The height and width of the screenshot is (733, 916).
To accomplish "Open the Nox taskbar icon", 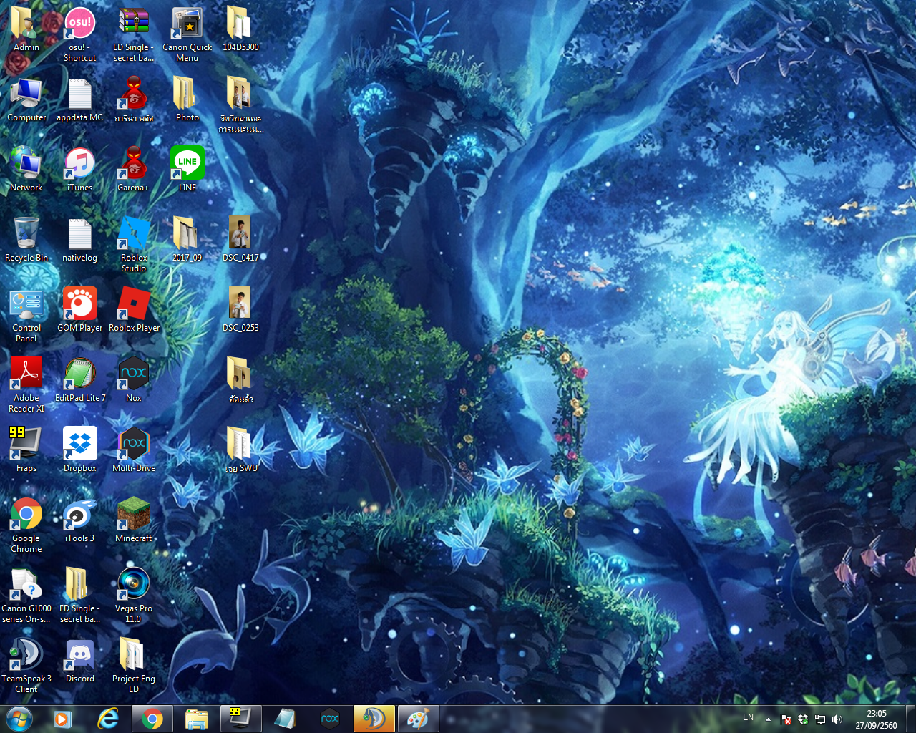I will (x=329, y=719).
